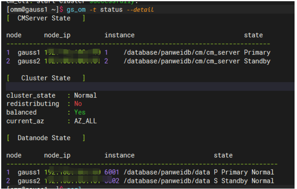
Task: Click the cluster_state label
Action: click(x=31, y=96)
